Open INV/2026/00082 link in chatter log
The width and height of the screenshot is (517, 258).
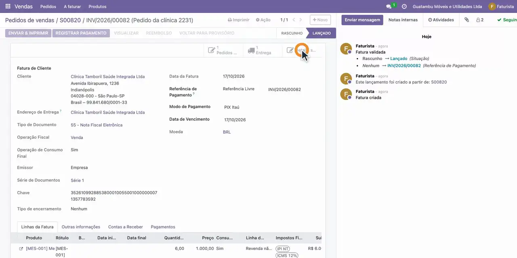(404, 65)
